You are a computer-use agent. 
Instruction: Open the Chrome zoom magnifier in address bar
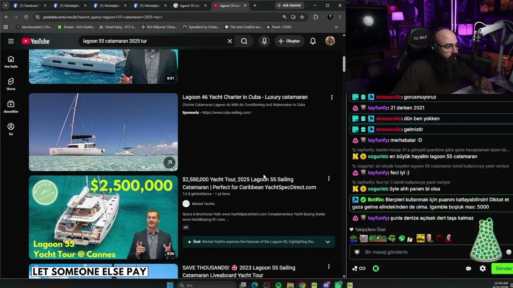point(285,17)
